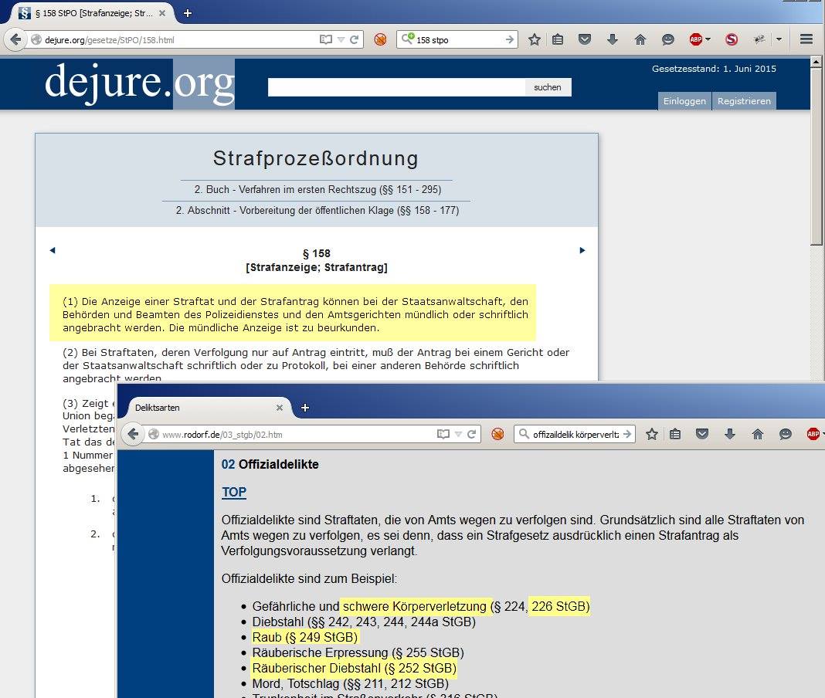Submit the '158 stpo' search arrow
Screen dimensions: 825x698
point(509,39)
